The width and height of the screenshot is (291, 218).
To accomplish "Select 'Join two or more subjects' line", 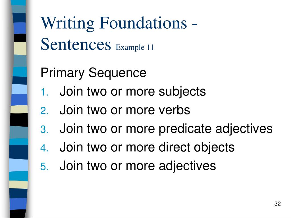I will pos(132,91).
